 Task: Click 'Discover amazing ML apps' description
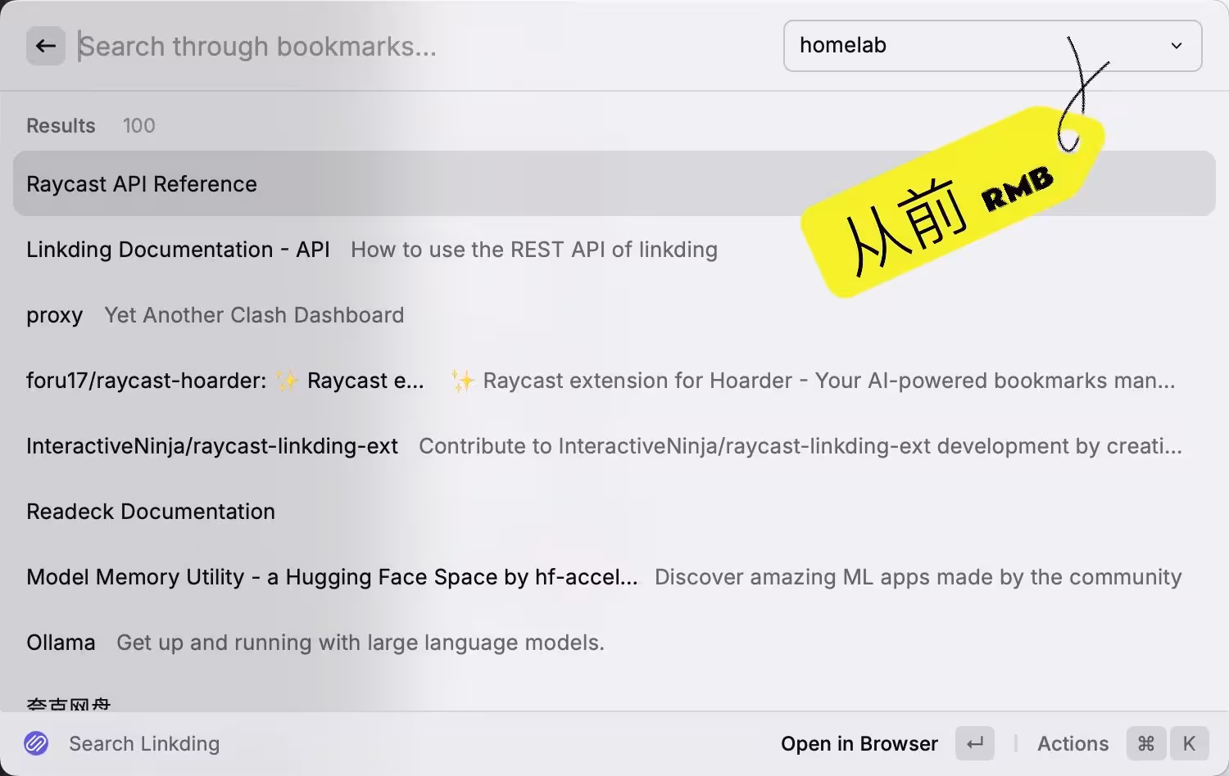tap(918, 577)
